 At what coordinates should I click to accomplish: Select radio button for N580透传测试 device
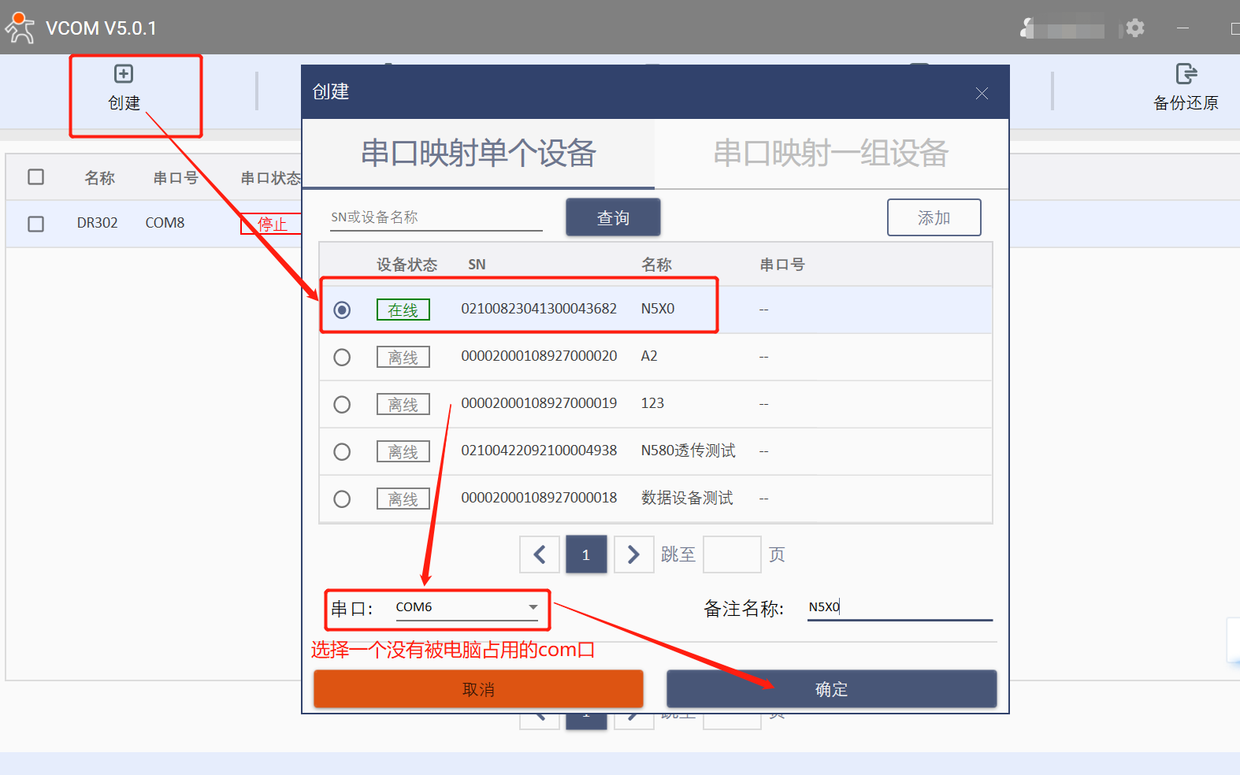coord(342,452)
